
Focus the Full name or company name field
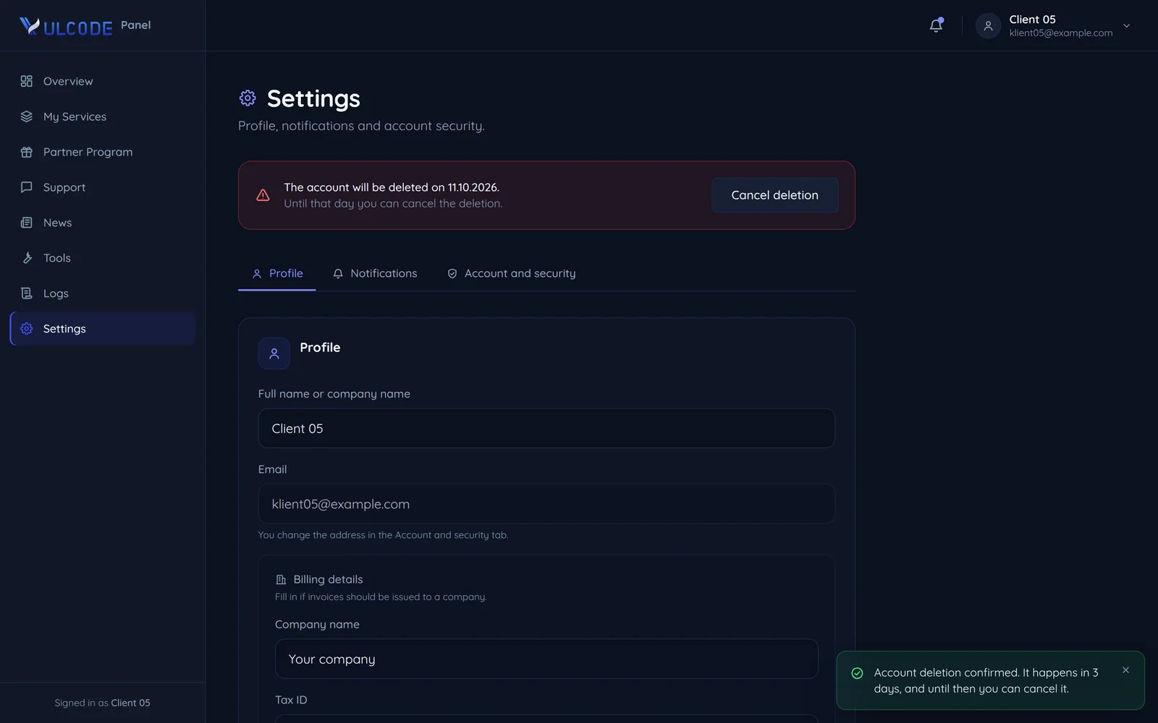tap(546, 429)
